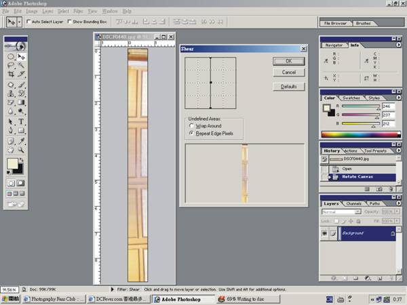Select the Hand tool
This screenshot has width=407, height=305.
pos(11,149)
